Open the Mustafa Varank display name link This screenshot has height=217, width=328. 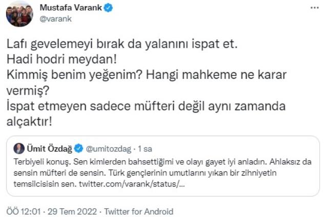[x=70, y=9]
